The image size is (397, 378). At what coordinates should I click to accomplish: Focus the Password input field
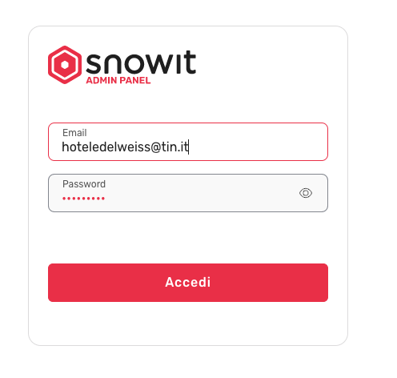click(188, 193)
